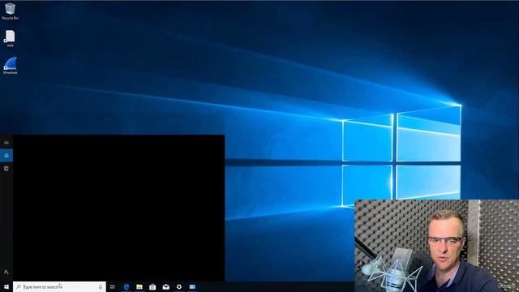Open the Recycle Bin desktop icon
Screen dimensions: 519x292
[x=10, y=11]
